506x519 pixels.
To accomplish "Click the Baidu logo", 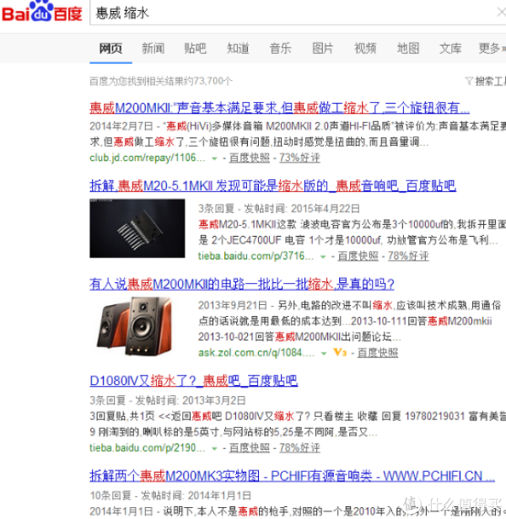I will pos(42,12).
